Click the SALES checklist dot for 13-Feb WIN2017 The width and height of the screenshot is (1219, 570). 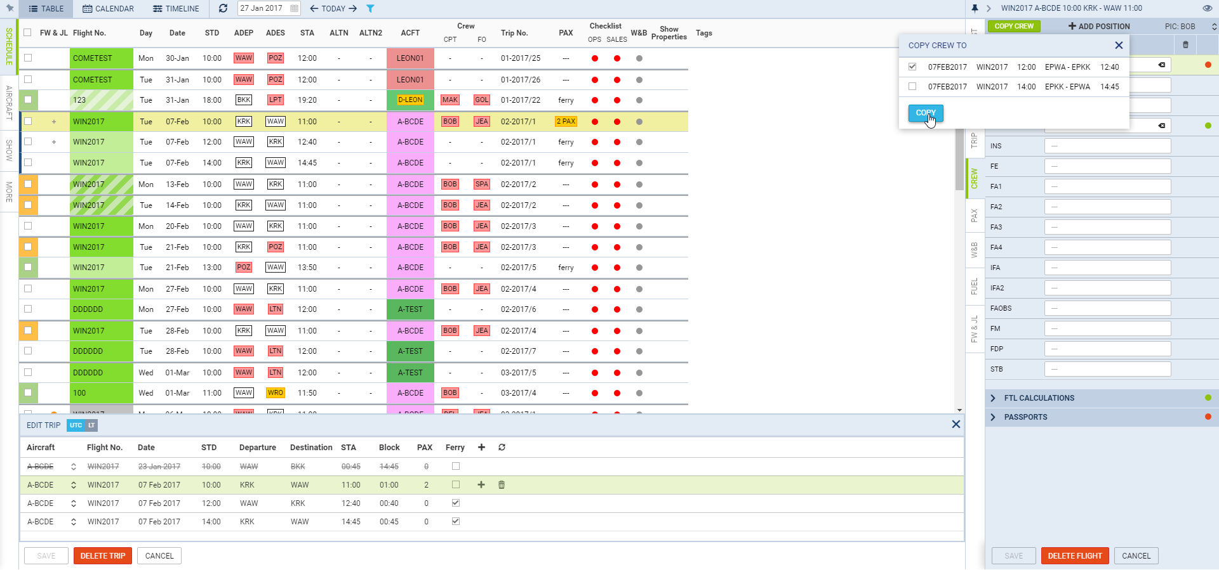pyautogui.click(x=617, y=185)
